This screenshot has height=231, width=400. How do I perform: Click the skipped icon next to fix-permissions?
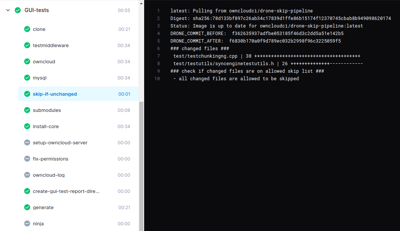pos(27,159)
